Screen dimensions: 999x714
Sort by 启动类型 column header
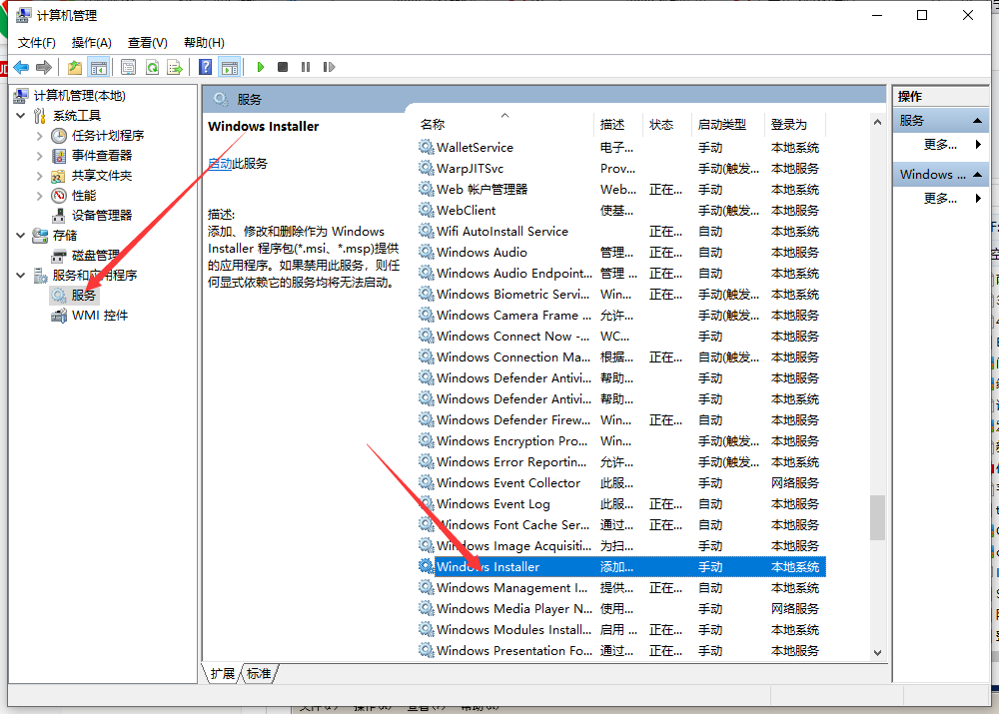(727, 124)
